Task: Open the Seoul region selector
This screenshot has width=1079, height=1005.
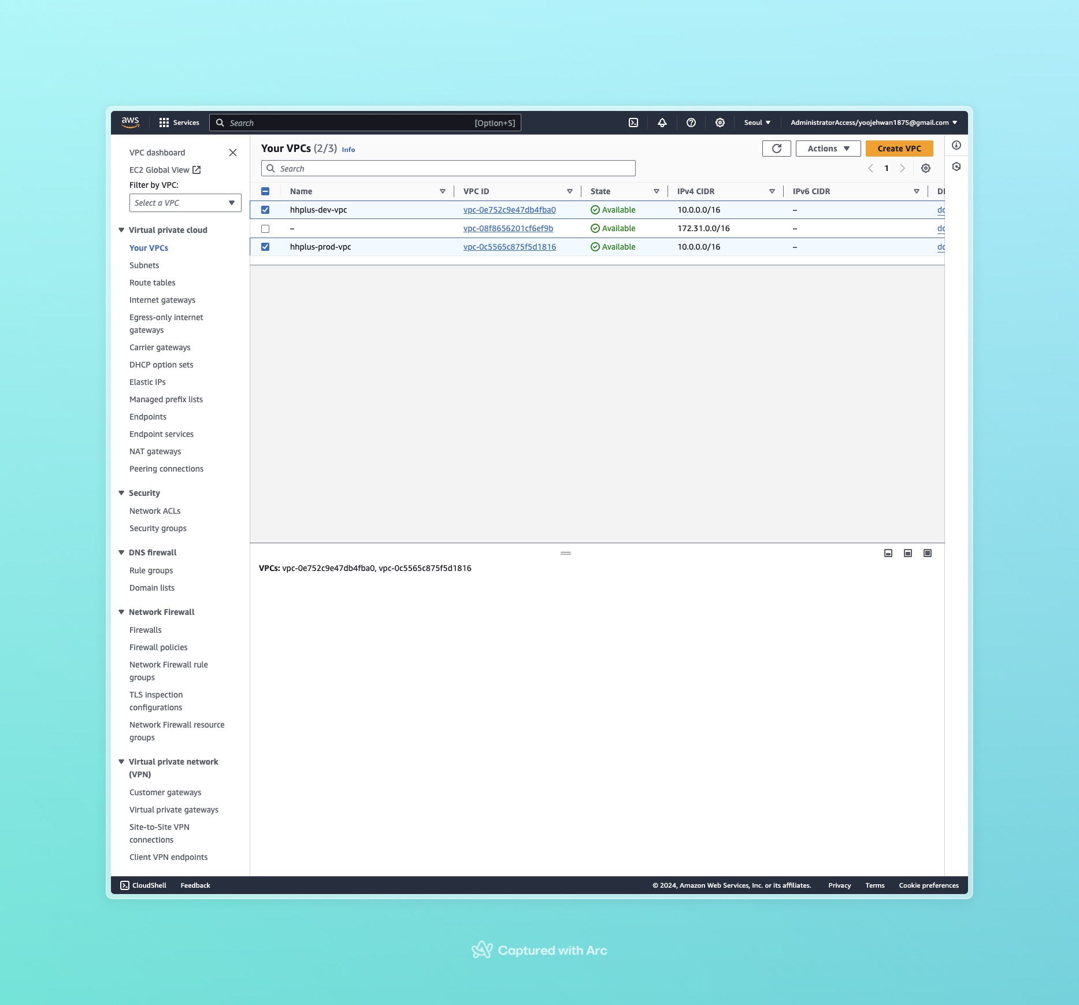Action: [x=757, y=123]
